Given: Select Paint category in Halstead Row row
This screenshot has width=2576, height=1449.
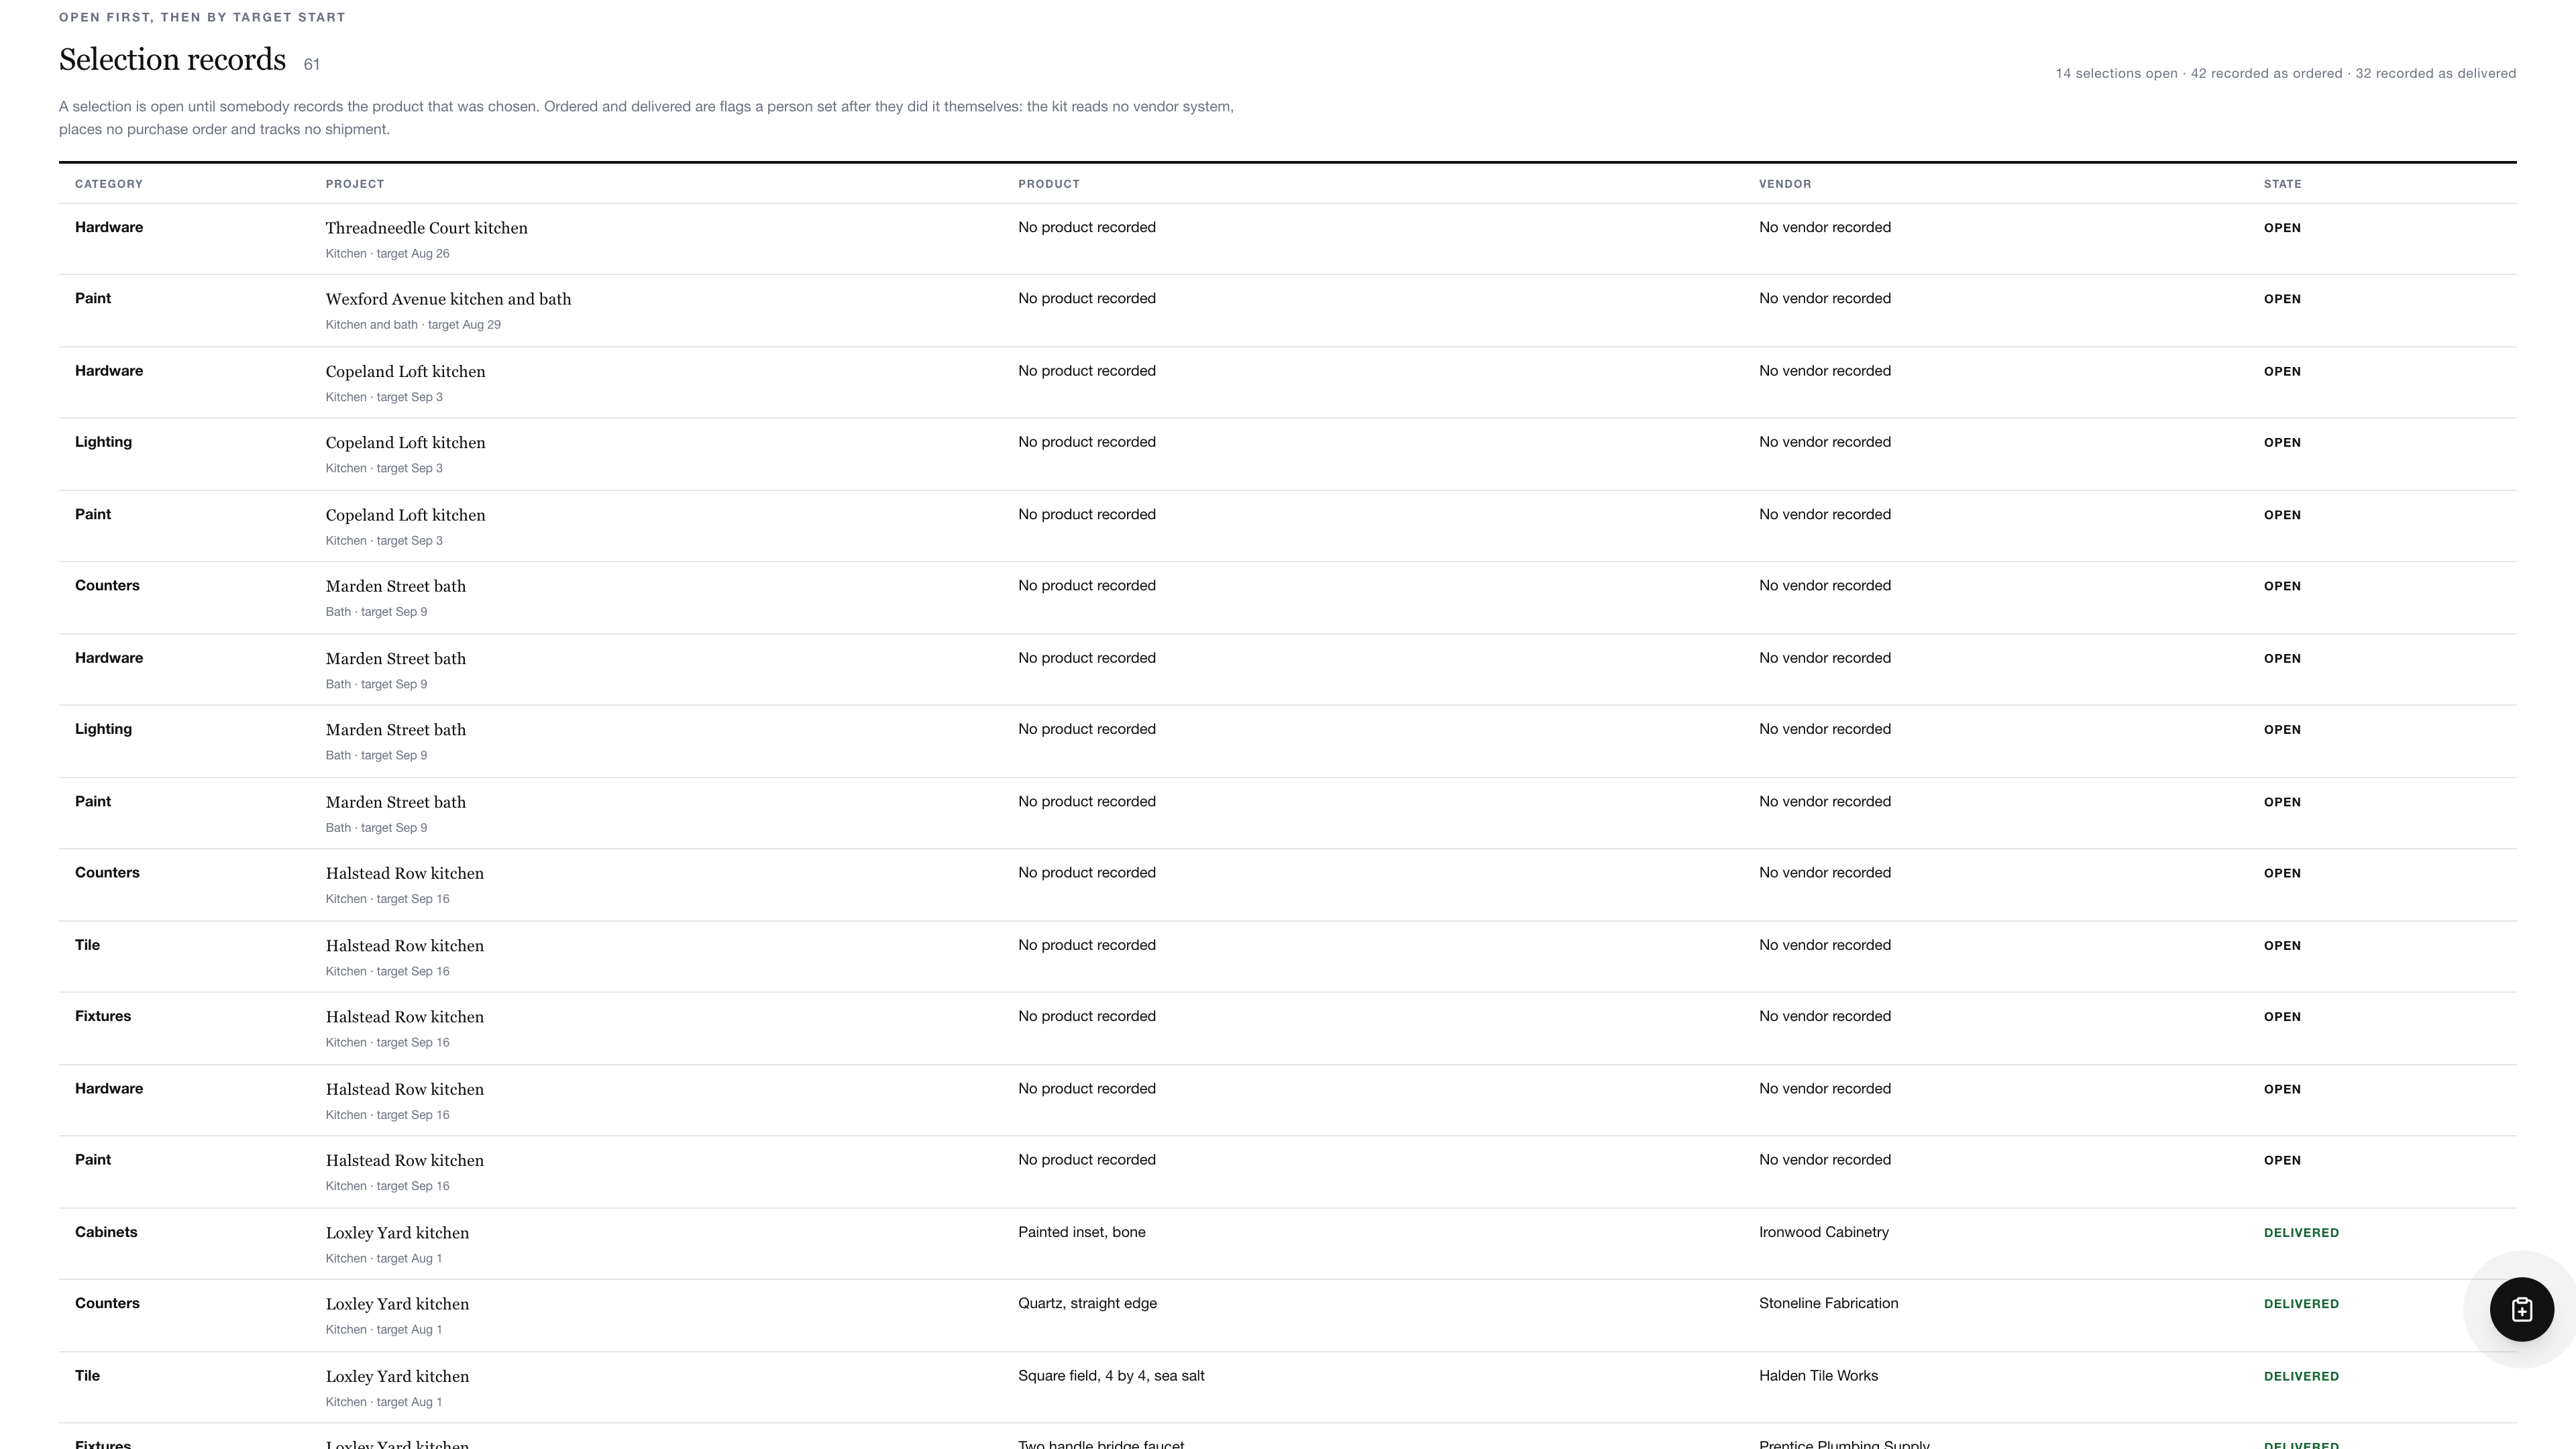Looking at the screenshot, I should pyautogui.click(x=93, y=1160).
